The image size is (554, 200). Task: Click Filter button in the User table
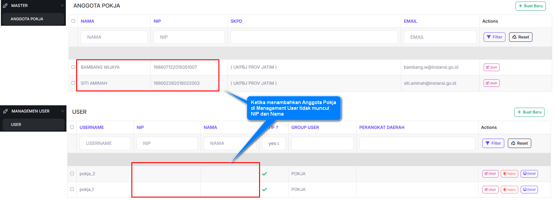pyautogui.click(x=493, y=143)
